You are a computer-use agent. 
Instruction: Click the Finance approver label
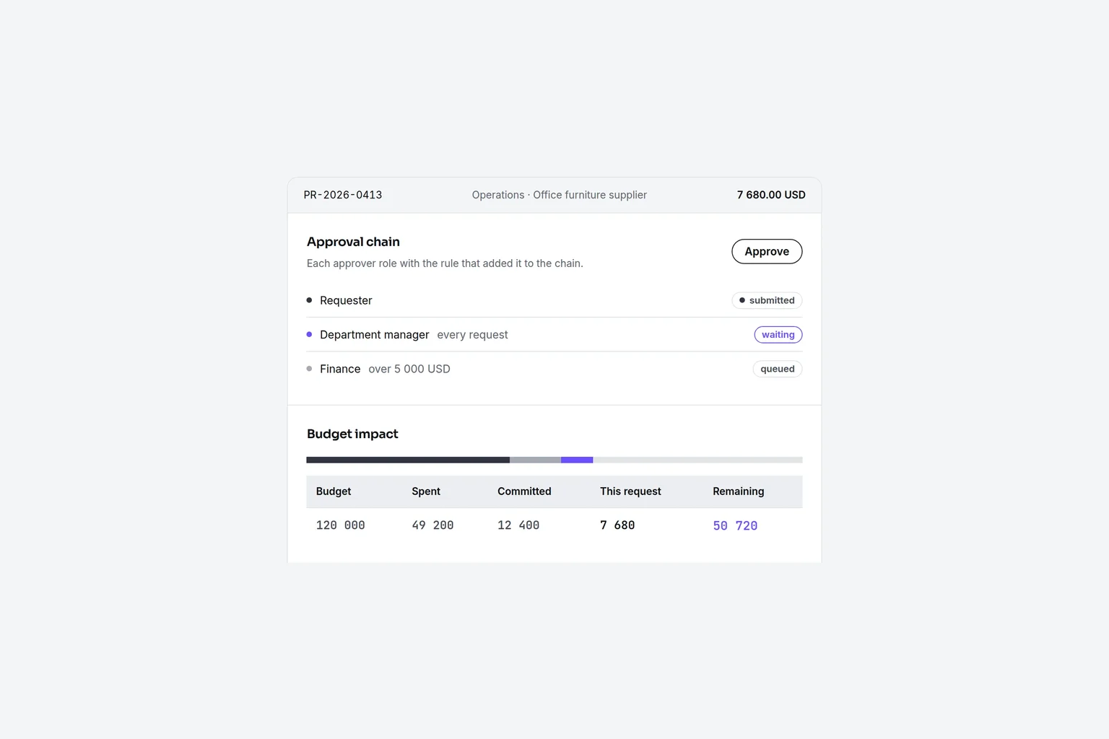point(340,369)
